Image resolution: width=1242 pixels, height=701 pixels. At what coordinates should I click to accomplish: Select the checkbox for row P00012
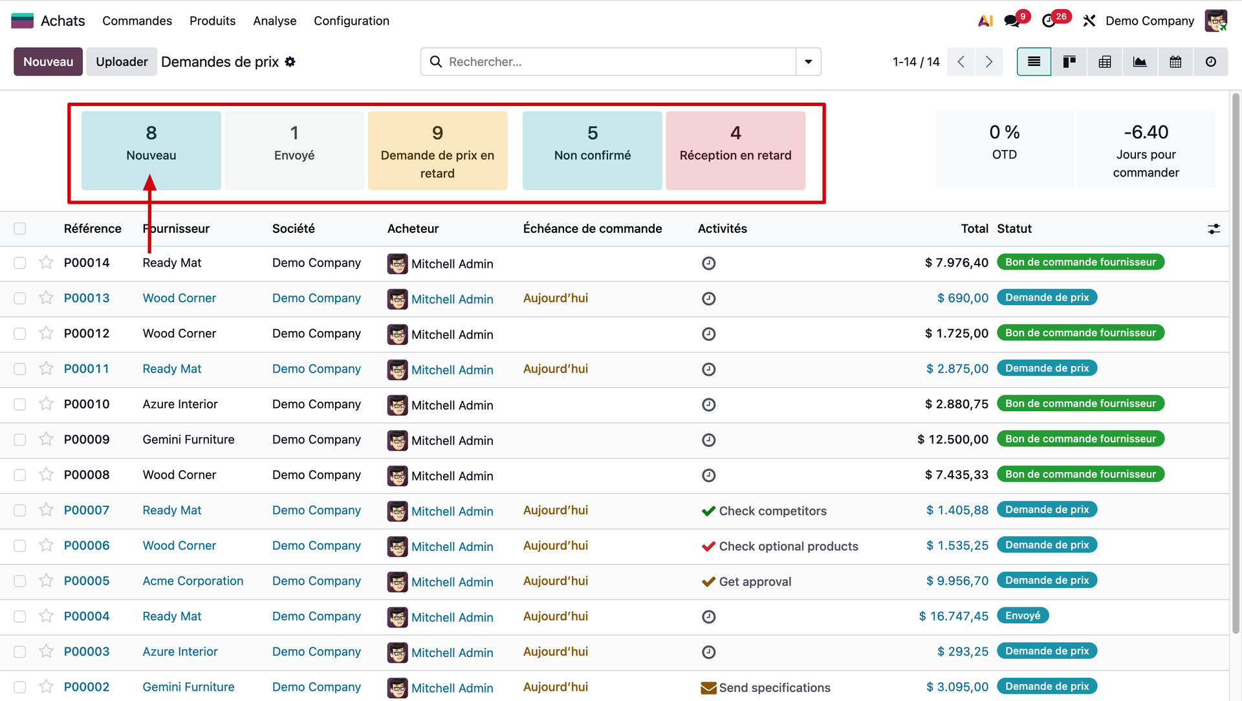pyautogui.click(x=20, y=334)
